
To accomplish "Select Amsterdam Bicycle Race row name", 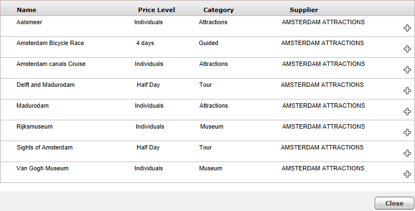I will (50, 43).
